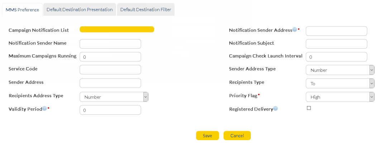
Task: Click the Cancel button
Action: (x=237, y=136)
